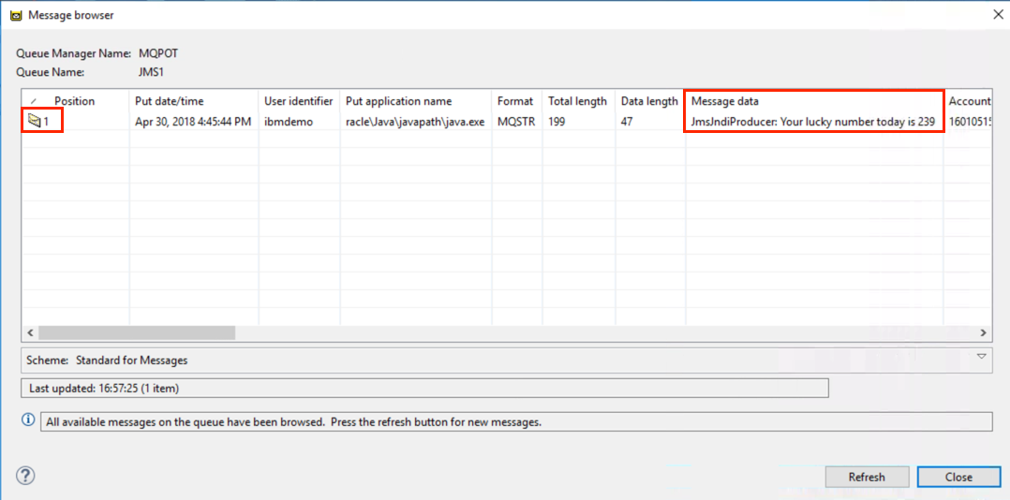Image resolution: width=1010 pixels, height=500 pixels.
Task: Select the 'MQSTR' format cell
Action: 516,121
